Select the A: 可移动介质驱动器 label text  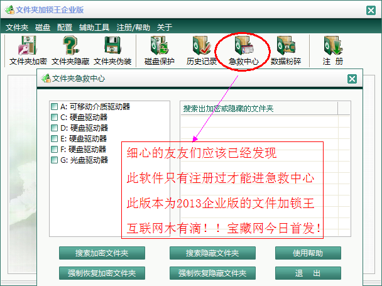[95, 107]
